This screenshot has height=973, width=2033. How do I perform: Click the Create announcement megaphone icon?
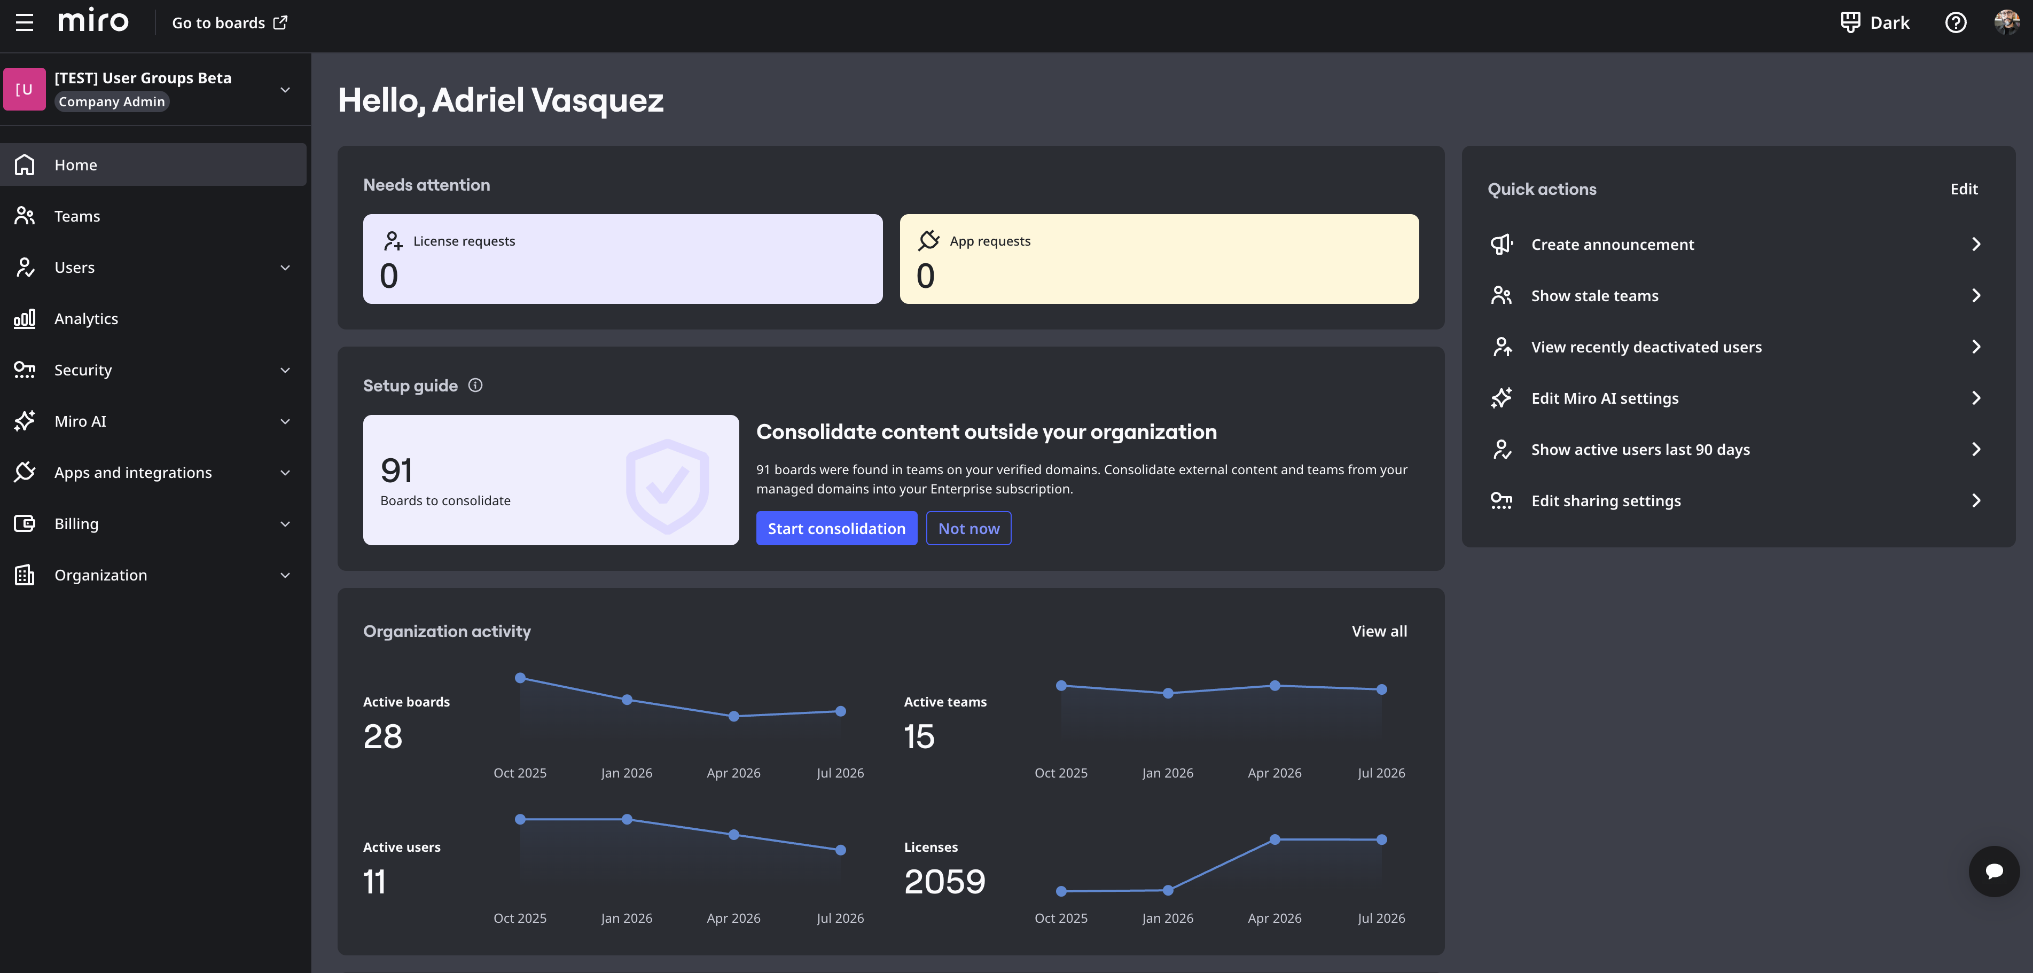(1502, 245)
